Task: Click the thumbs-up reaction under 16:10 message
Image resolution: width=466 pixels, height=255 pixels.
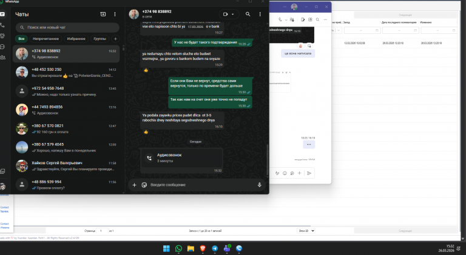Action: (146, 132)
